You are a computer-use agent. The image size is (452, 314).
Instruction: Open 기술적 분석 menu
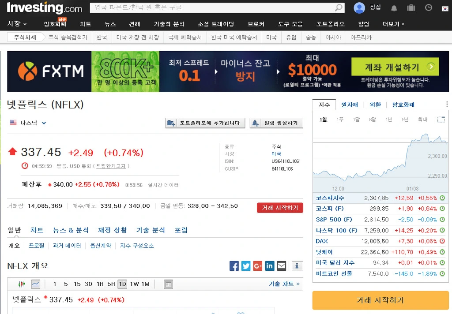(169, 24)
